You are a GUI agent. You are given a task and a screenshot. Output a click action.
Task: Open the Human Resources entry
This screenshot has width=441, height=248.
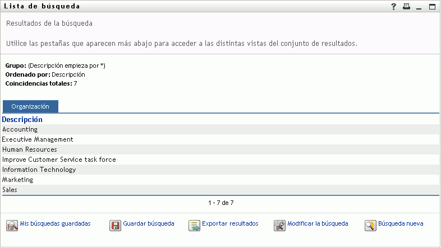30,149
